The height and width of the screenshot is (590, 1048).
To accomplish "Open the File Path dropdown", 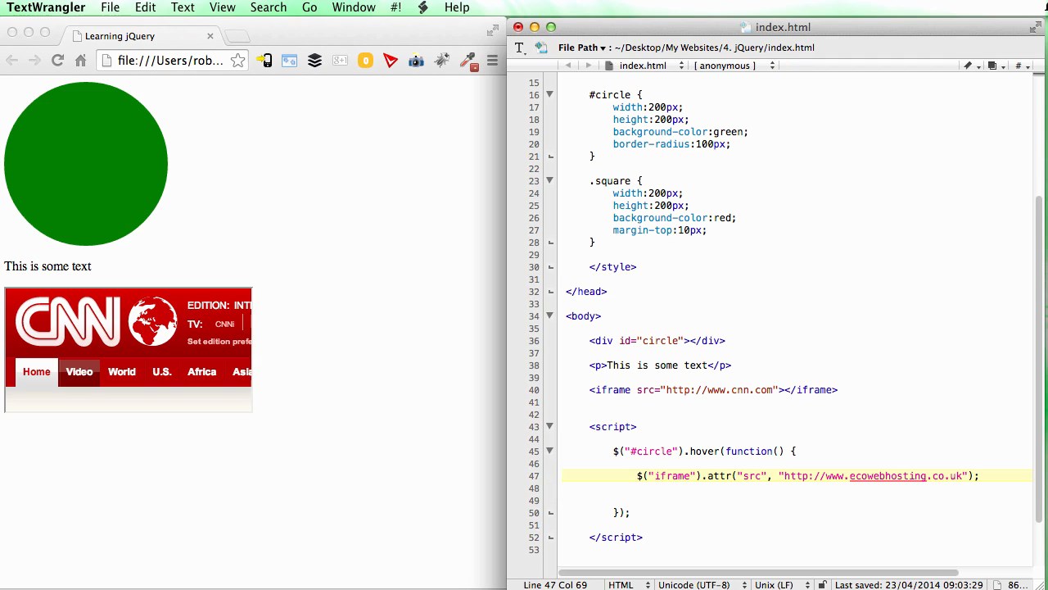I will tap(582, 48).
